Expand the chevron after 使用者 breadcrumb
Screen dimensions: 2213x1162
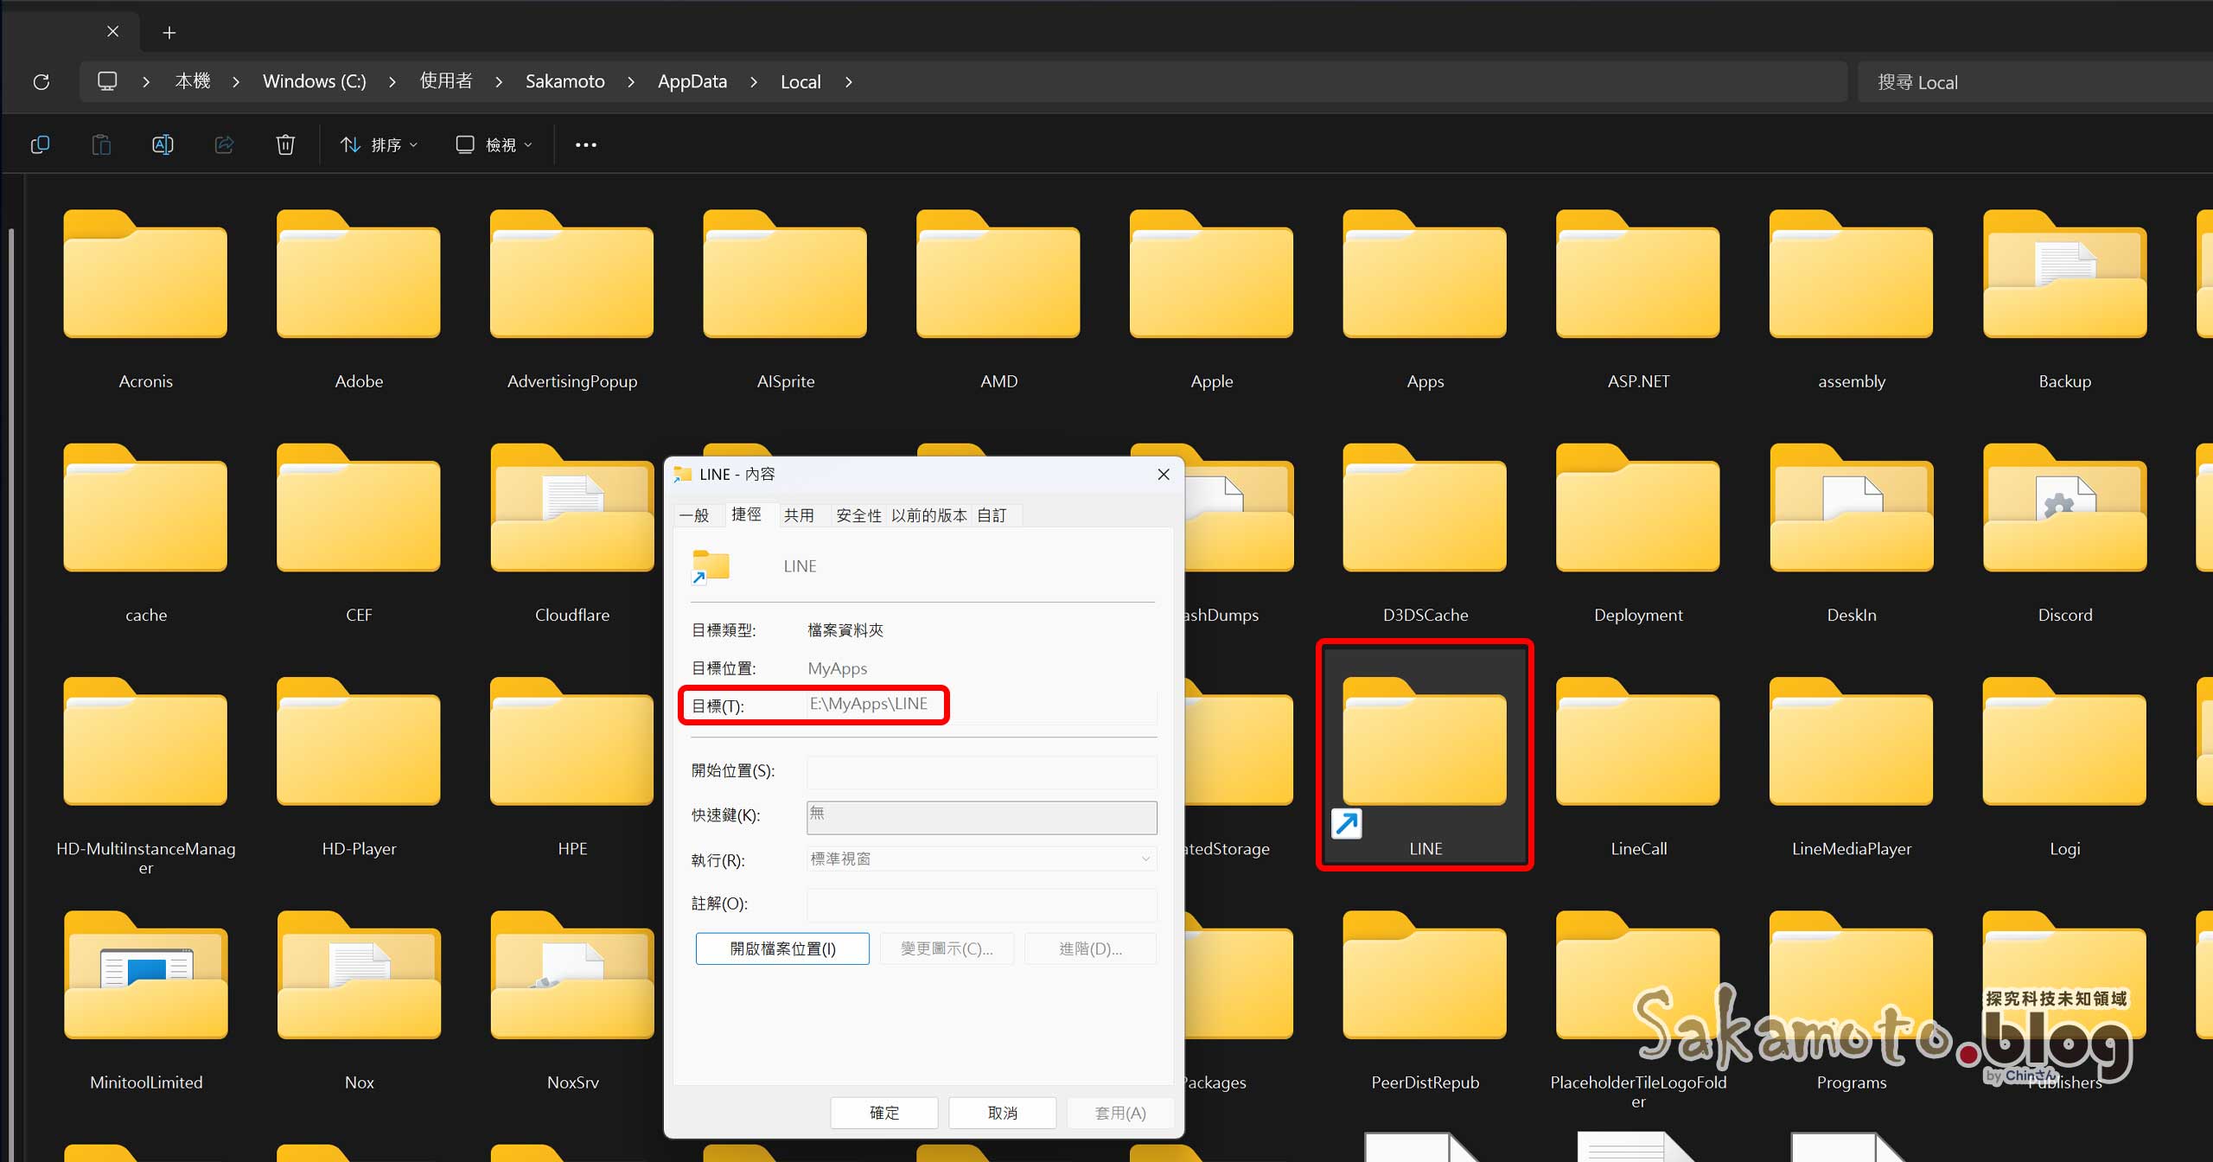pos(499,82)
